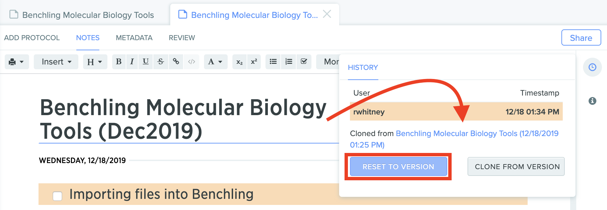607x210 pixels.
Task: Underline the selected text
Action: 146,62
